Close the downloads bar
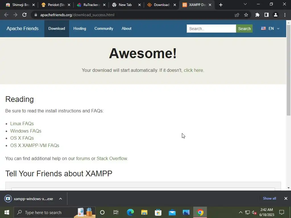291x218 pixels. (286, 198)
